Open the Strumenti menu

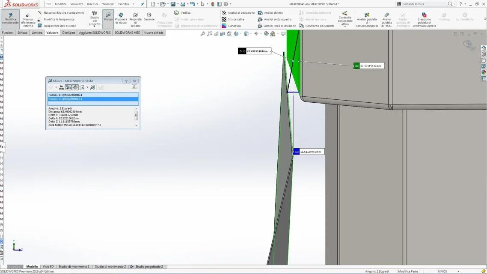pos(108,4)
